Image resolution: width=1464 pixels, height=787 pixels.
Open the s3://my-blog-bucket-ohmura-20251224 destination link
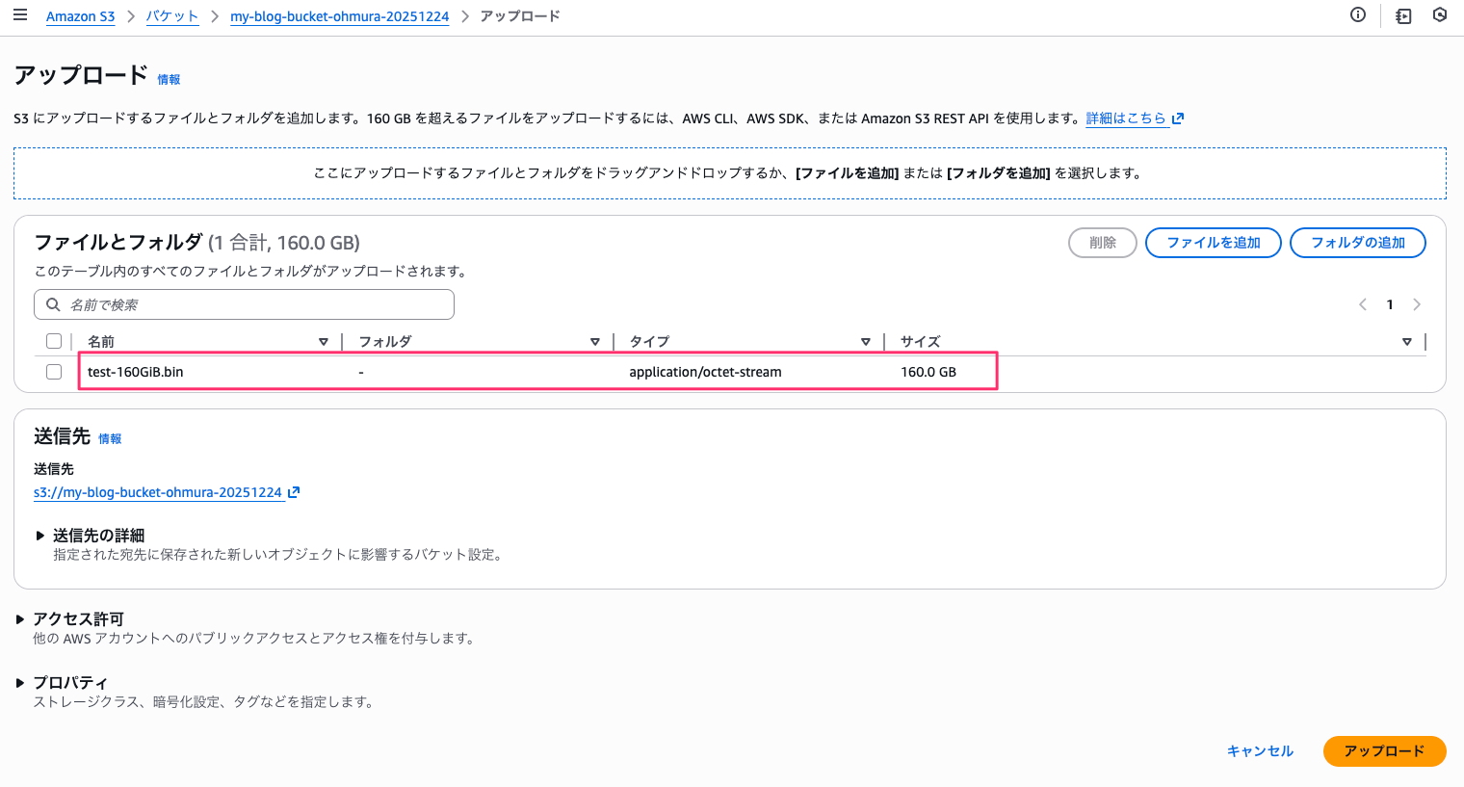(159, 491)
